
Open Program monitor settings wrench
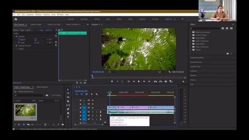(x=170, y=72)
